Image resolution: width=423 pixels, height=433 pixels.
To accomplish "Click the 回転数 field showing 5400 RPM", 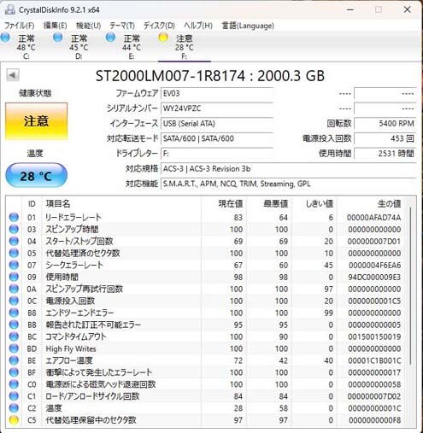I will tap(385, 124).
